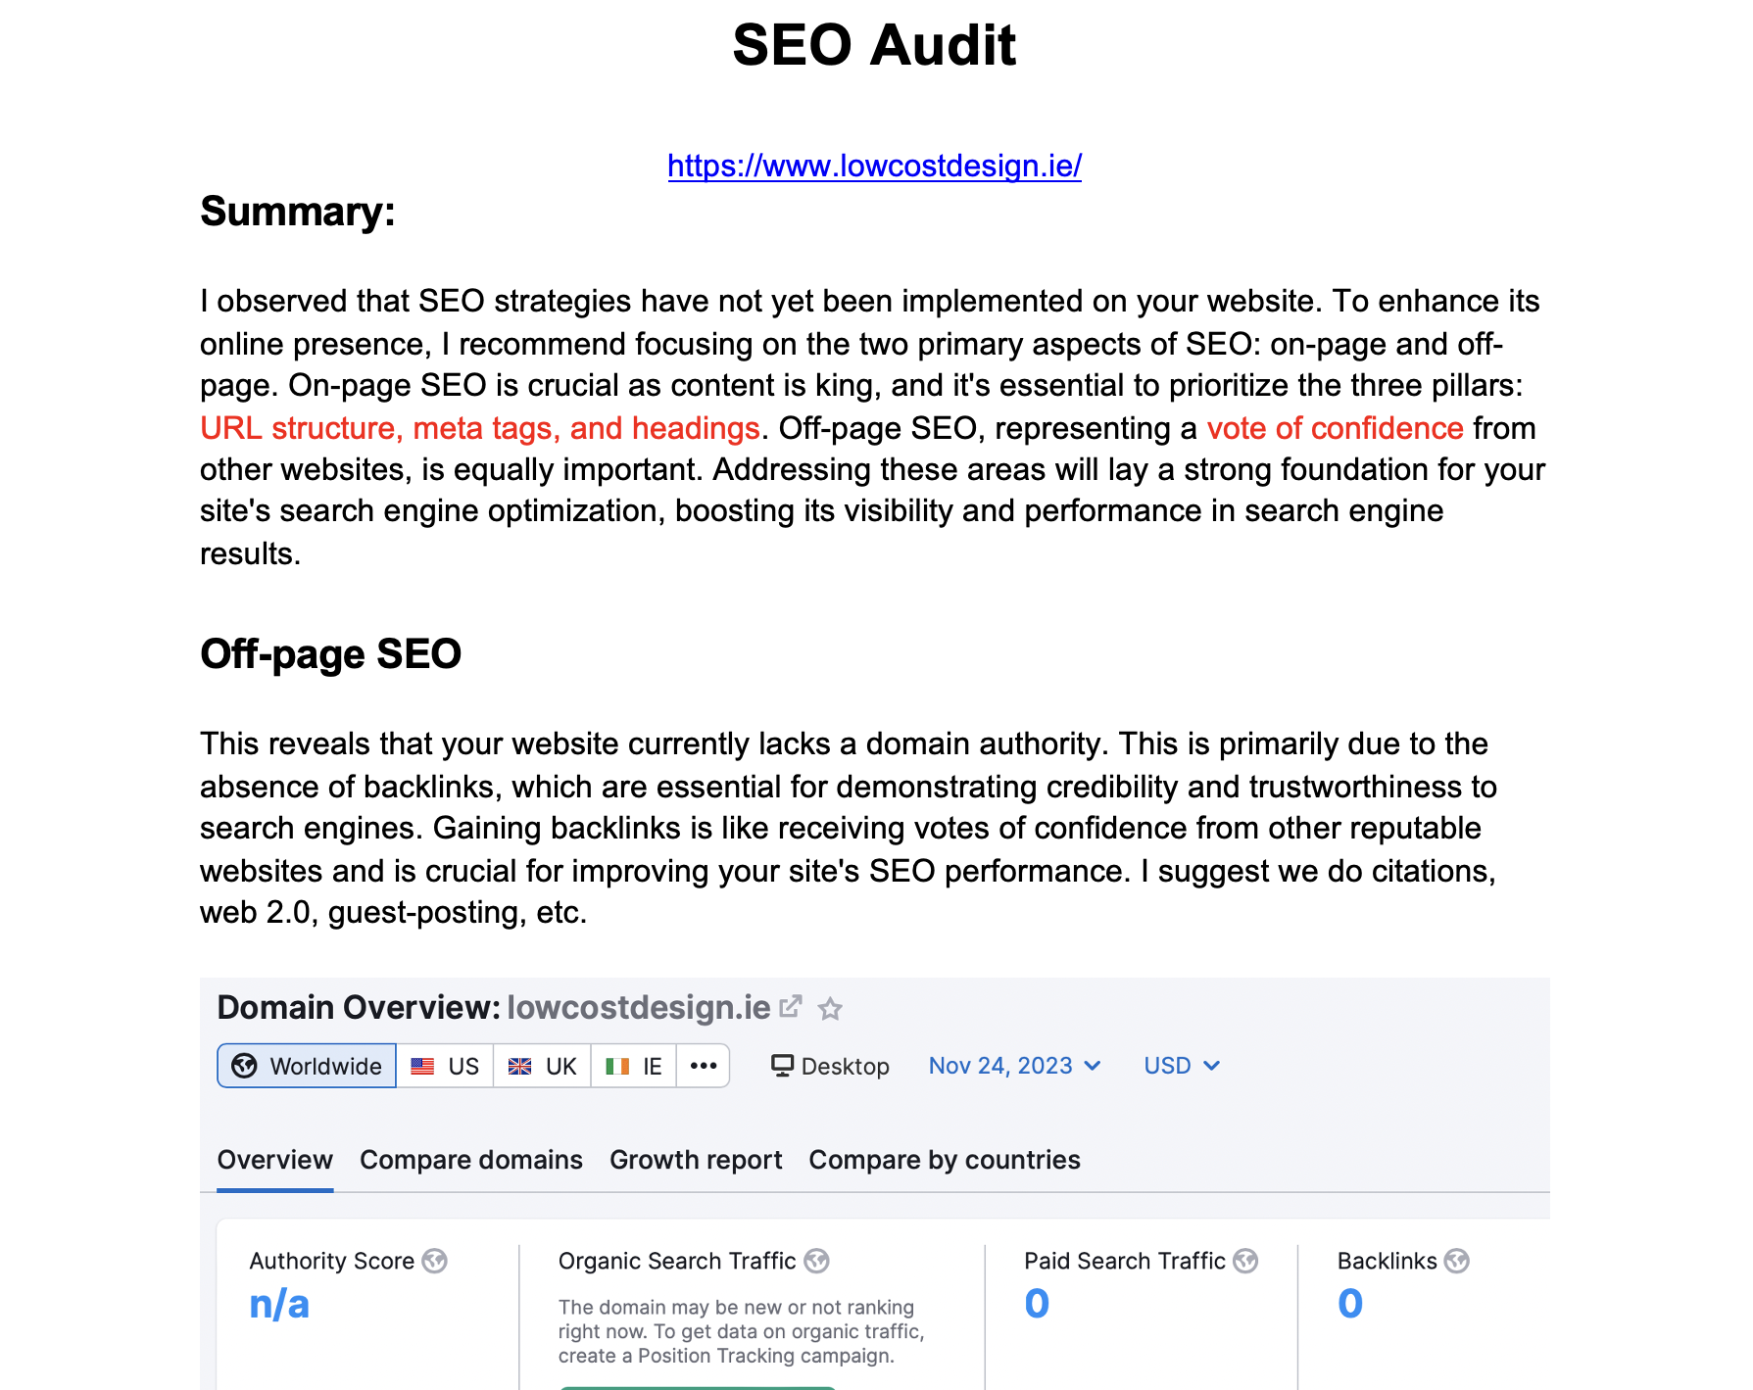
Task: Switch database to US
Action: pos(445,1066)
